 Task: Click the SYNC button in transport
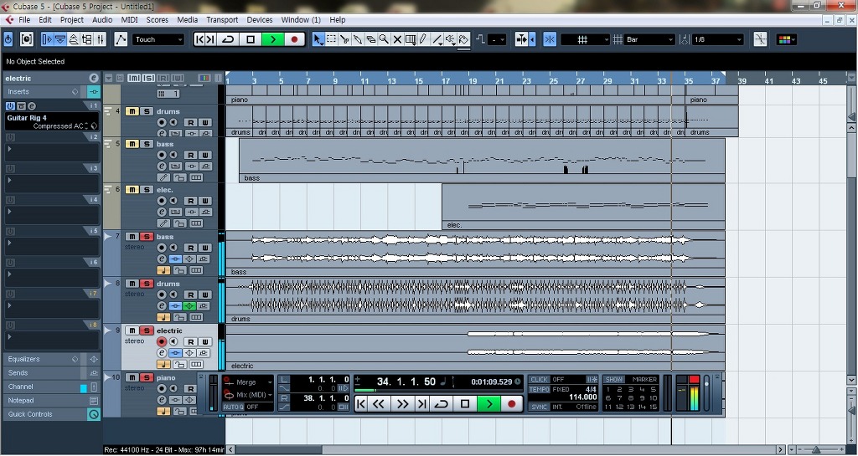click(x=539, y=407)
